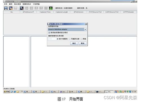Screen dimensions: 141x102
Task: Click the (TCP)Source Port column header
Action: pos(95,12)
